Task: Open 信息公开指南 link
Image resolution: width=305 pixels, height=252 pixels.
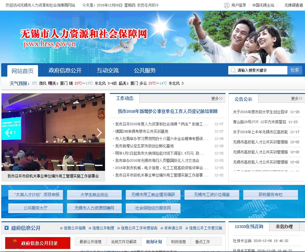Action: pyautogui.click(x=75, y=228)
